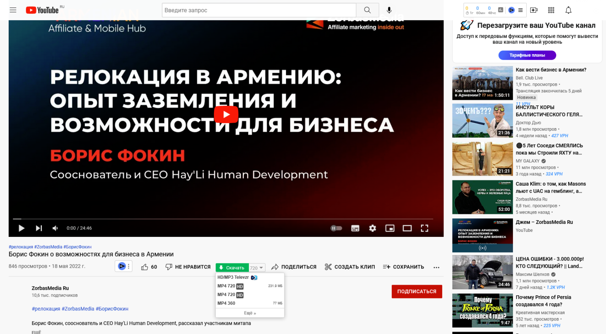Open more actions ellipsis under video

(x=436, y=267)
